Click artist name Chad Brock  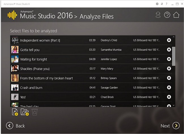point(107,97)
